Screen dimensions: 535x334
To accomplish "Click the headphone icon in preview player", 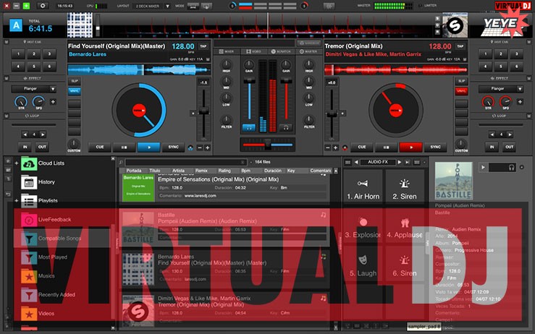I will pyautogui.click(x=511, y=167).
